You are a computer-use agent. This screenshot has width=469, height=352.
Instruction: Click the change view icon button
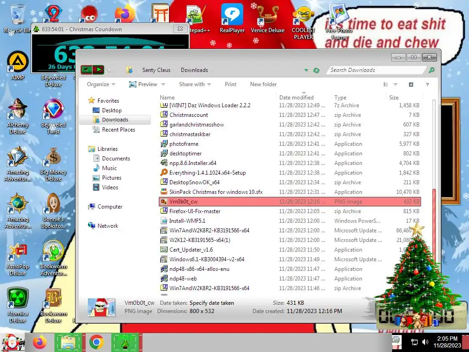tap(386, 84)
